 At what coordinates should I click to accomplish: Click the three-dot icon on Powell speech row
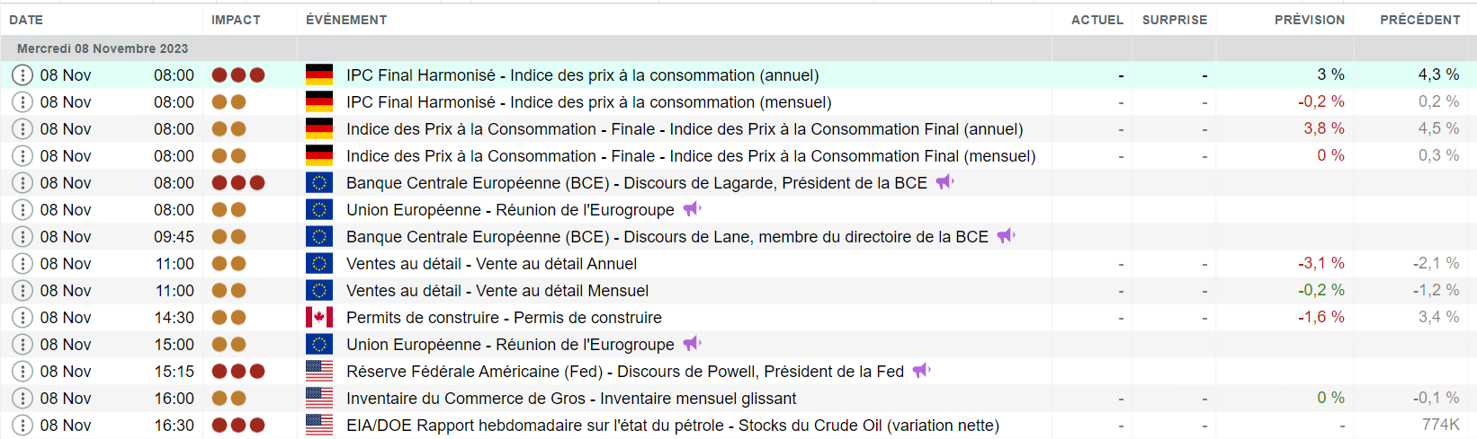22,372
